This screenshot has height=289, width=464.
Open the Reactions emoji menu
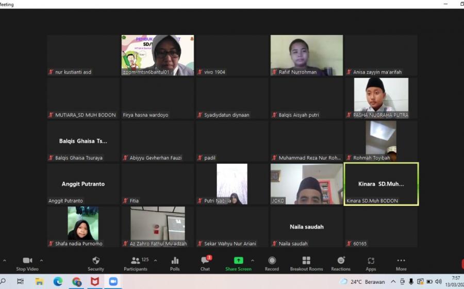(341, 261)
